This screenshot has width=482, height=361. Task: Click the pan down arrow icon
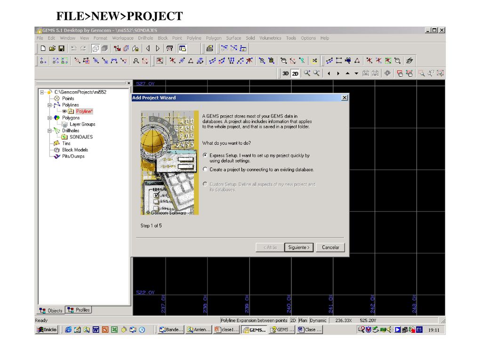click(356, 73)
